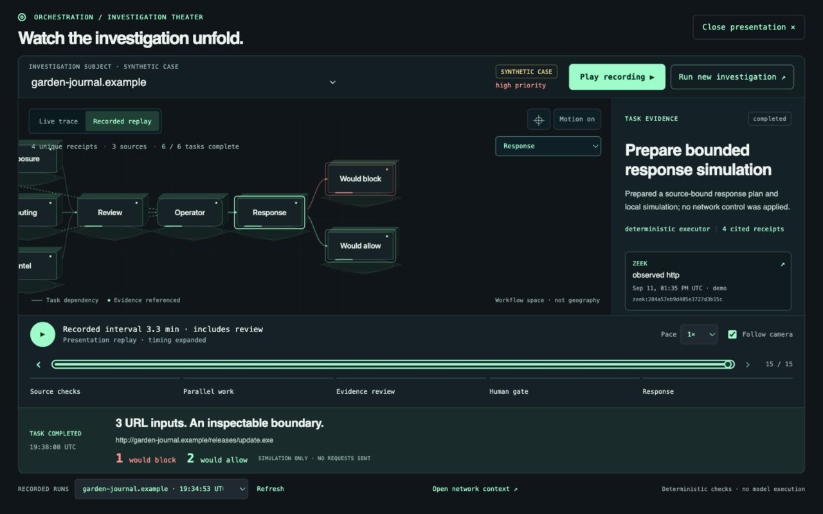Click the zeek receipt hash text
823x514 pixels.
click(677, 299)
